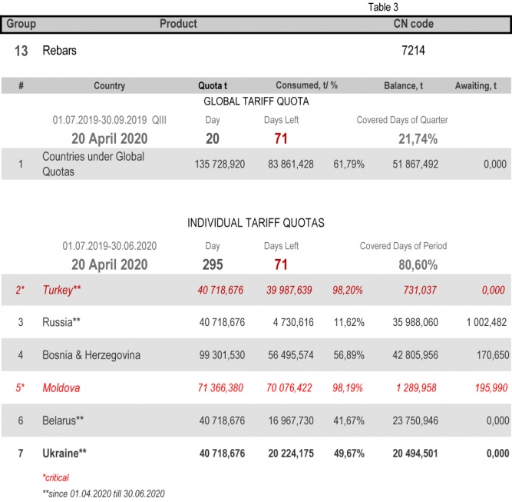
Task: Click the INDIVIDUAL TARIFF QUOTAS heading
Action: (256, 223)
